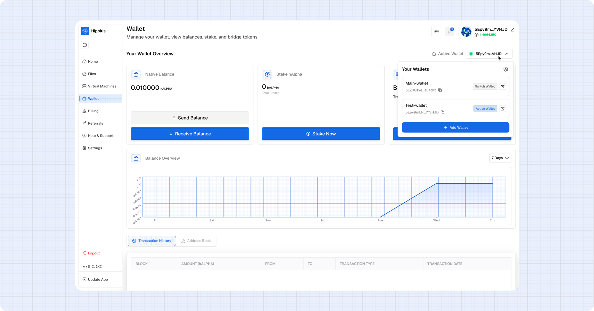Copy the Main-wallet address

click(x=440, y=90)
